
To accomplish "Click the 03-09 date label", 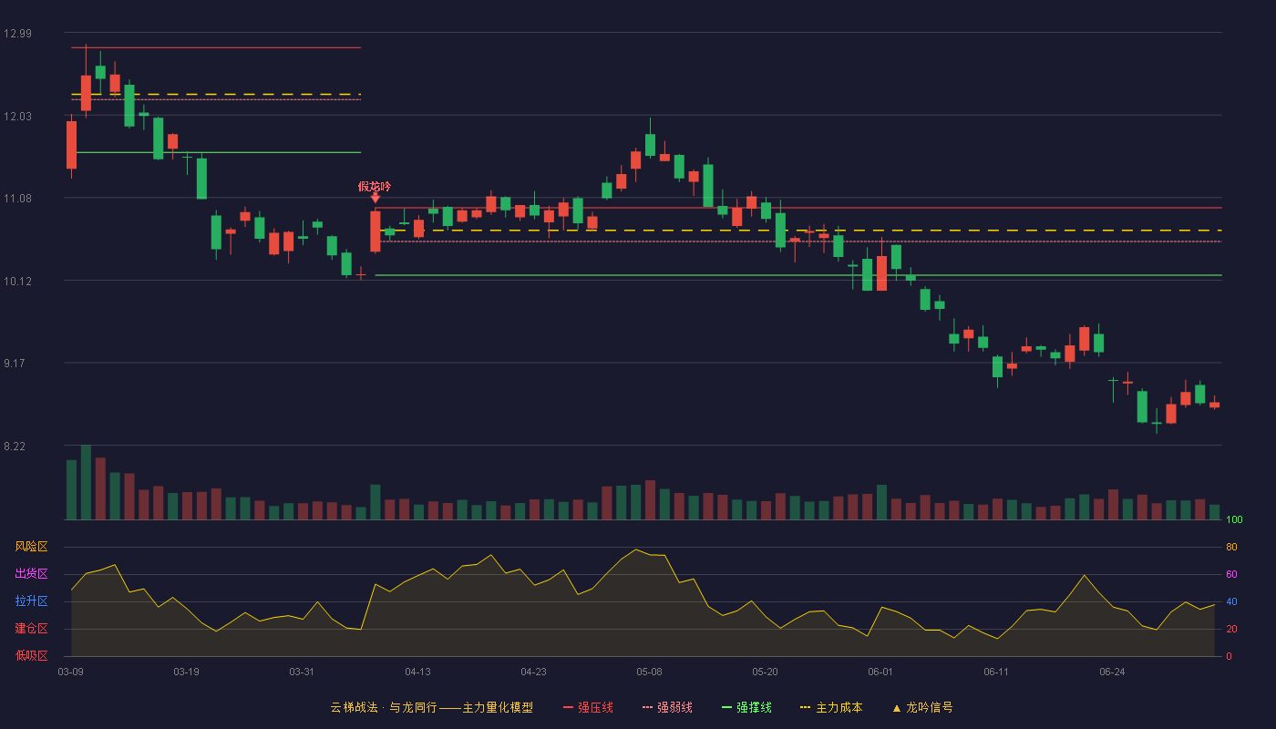I will point(70,672).
